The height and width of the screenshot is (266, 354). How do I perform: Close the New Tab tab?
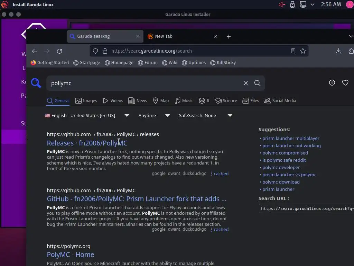pos(216,36)
